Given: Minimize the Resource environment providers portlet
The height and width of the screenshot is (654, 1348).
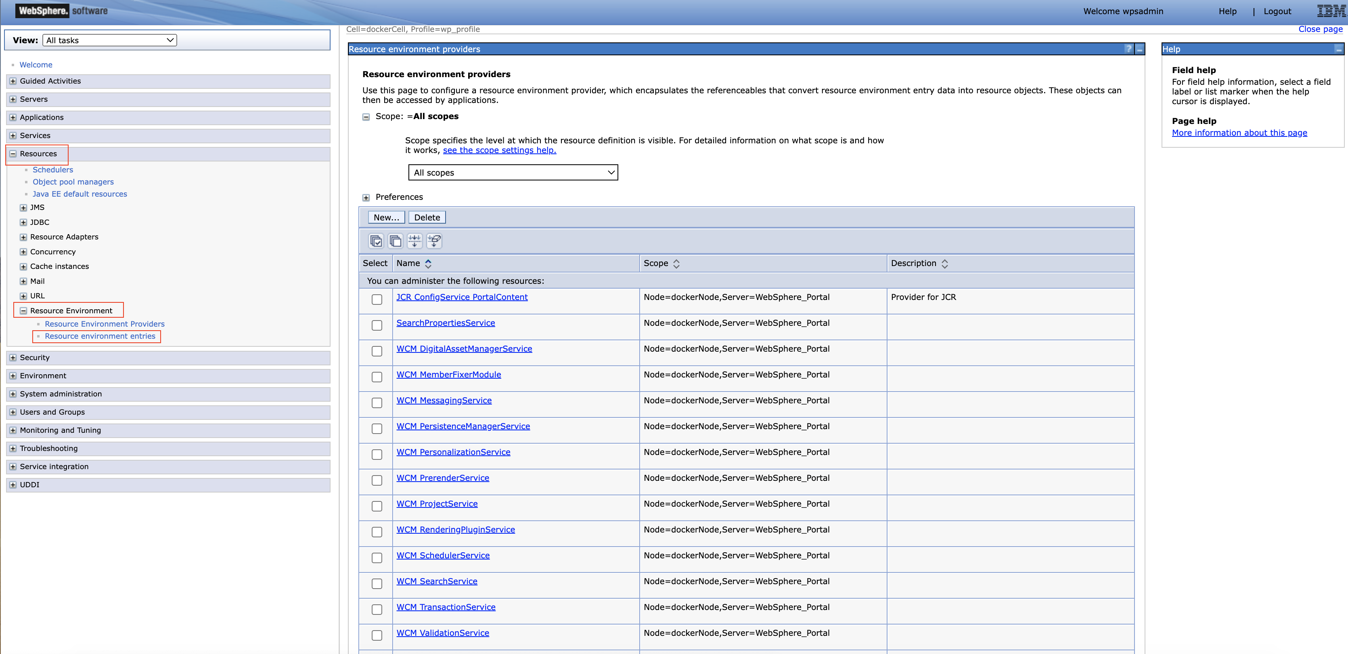Looking at the screenshot, I should pyautogui.click(x=1139, y=49).
